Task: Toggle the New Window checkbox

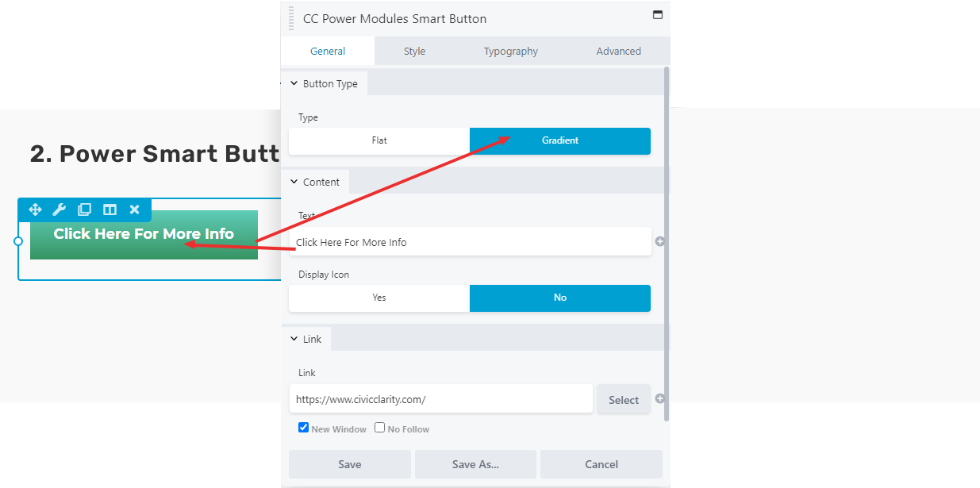Action: tap(303, 428)
